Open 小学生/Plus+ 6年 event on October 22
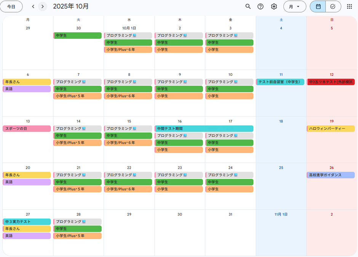This screenshot has height=257, width=358. click(128, 189)
